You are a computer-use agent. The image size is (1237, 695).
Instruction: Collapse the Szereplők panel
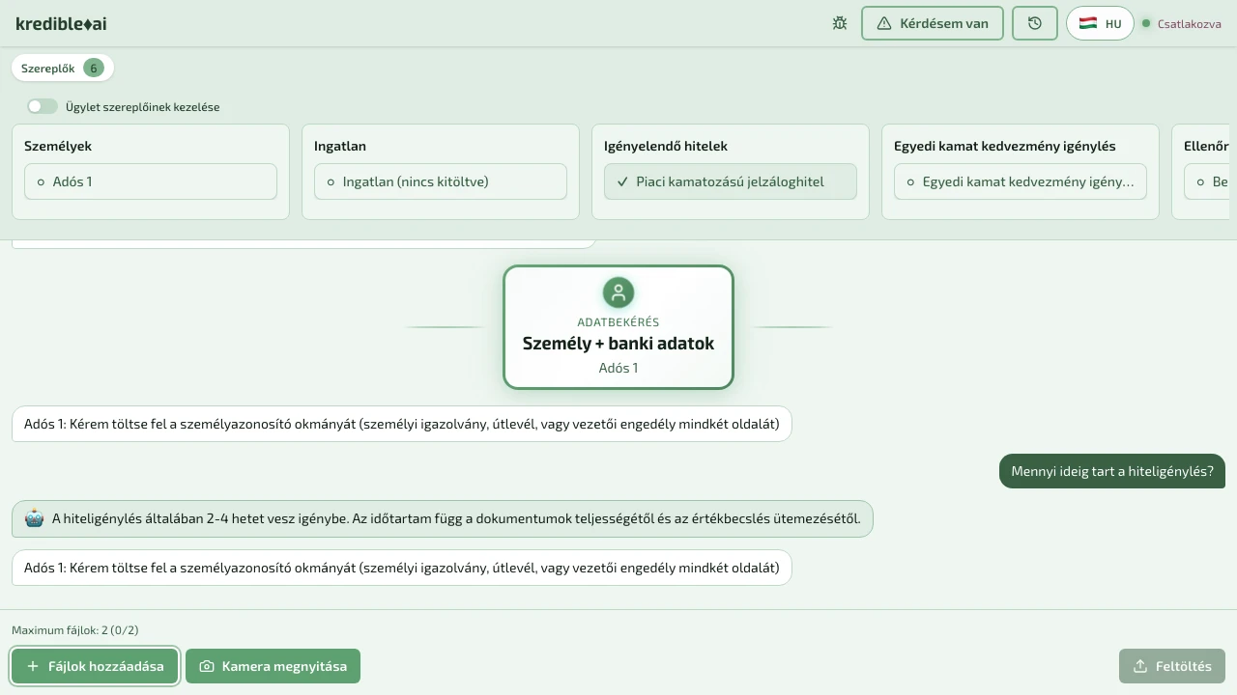(62, 69)
